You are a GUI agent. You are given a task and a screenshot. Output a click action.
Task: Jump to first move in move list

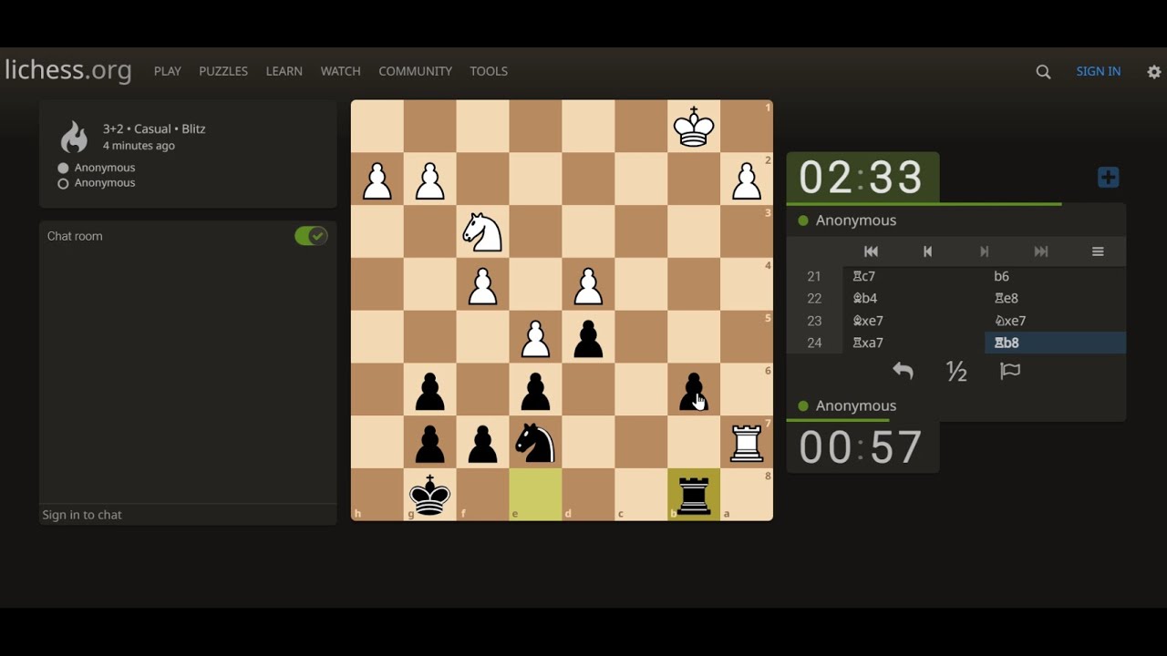[x=871, y=251]
